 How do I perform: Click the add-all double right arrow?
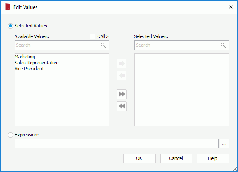coord(122,94)
